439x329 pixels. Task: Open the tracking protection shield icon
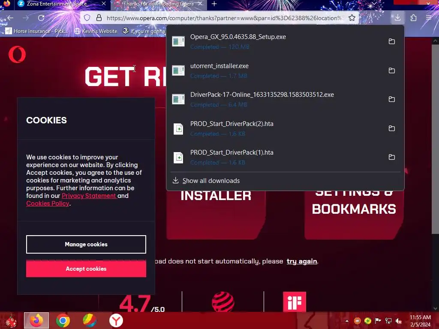coord(87,18)
